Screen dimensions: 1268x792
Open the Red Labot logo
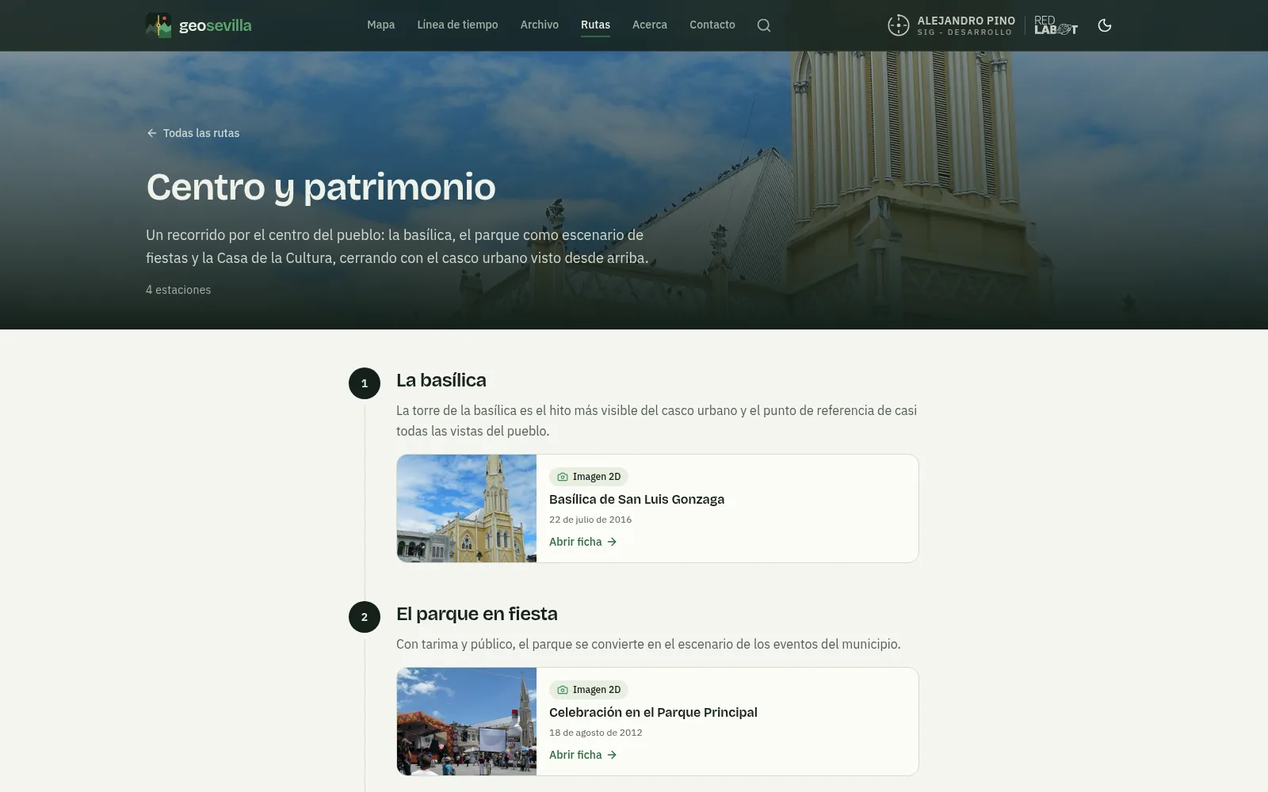click(x=1056, y=25)
